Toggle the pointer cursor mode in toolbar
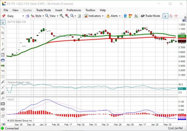187x131 pixels. [x=165, y=16]
